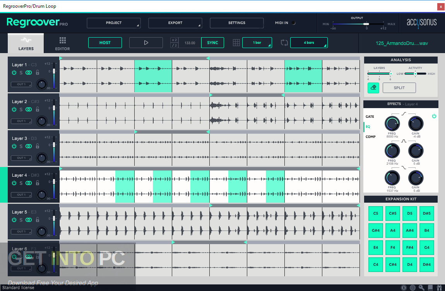The width and height of the screenshot is (445, 291).
Task: Toggle the power button on Layer 4
Action: pyautogui.click(x=14, y=183)
